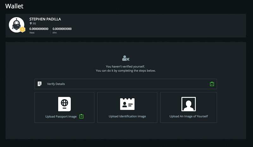The height and width of the screenshot is (147, 253).
Task: Click the TRAK currency label
Action: 32,33
